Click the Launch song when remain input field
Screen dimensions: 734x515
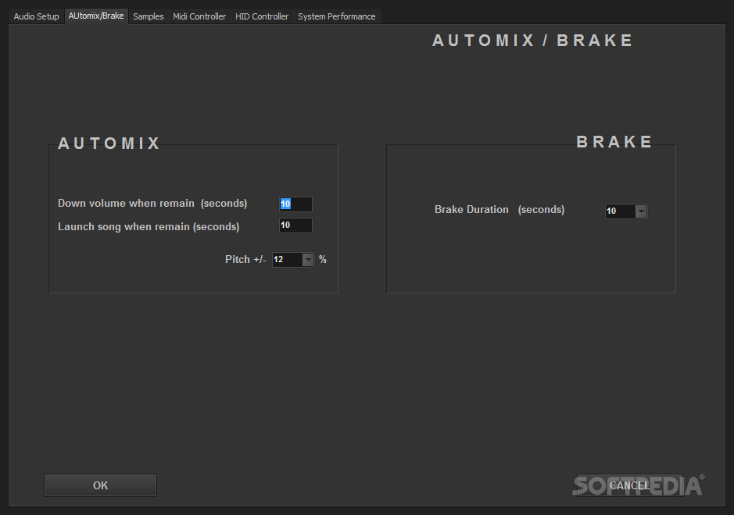point(295,226)
